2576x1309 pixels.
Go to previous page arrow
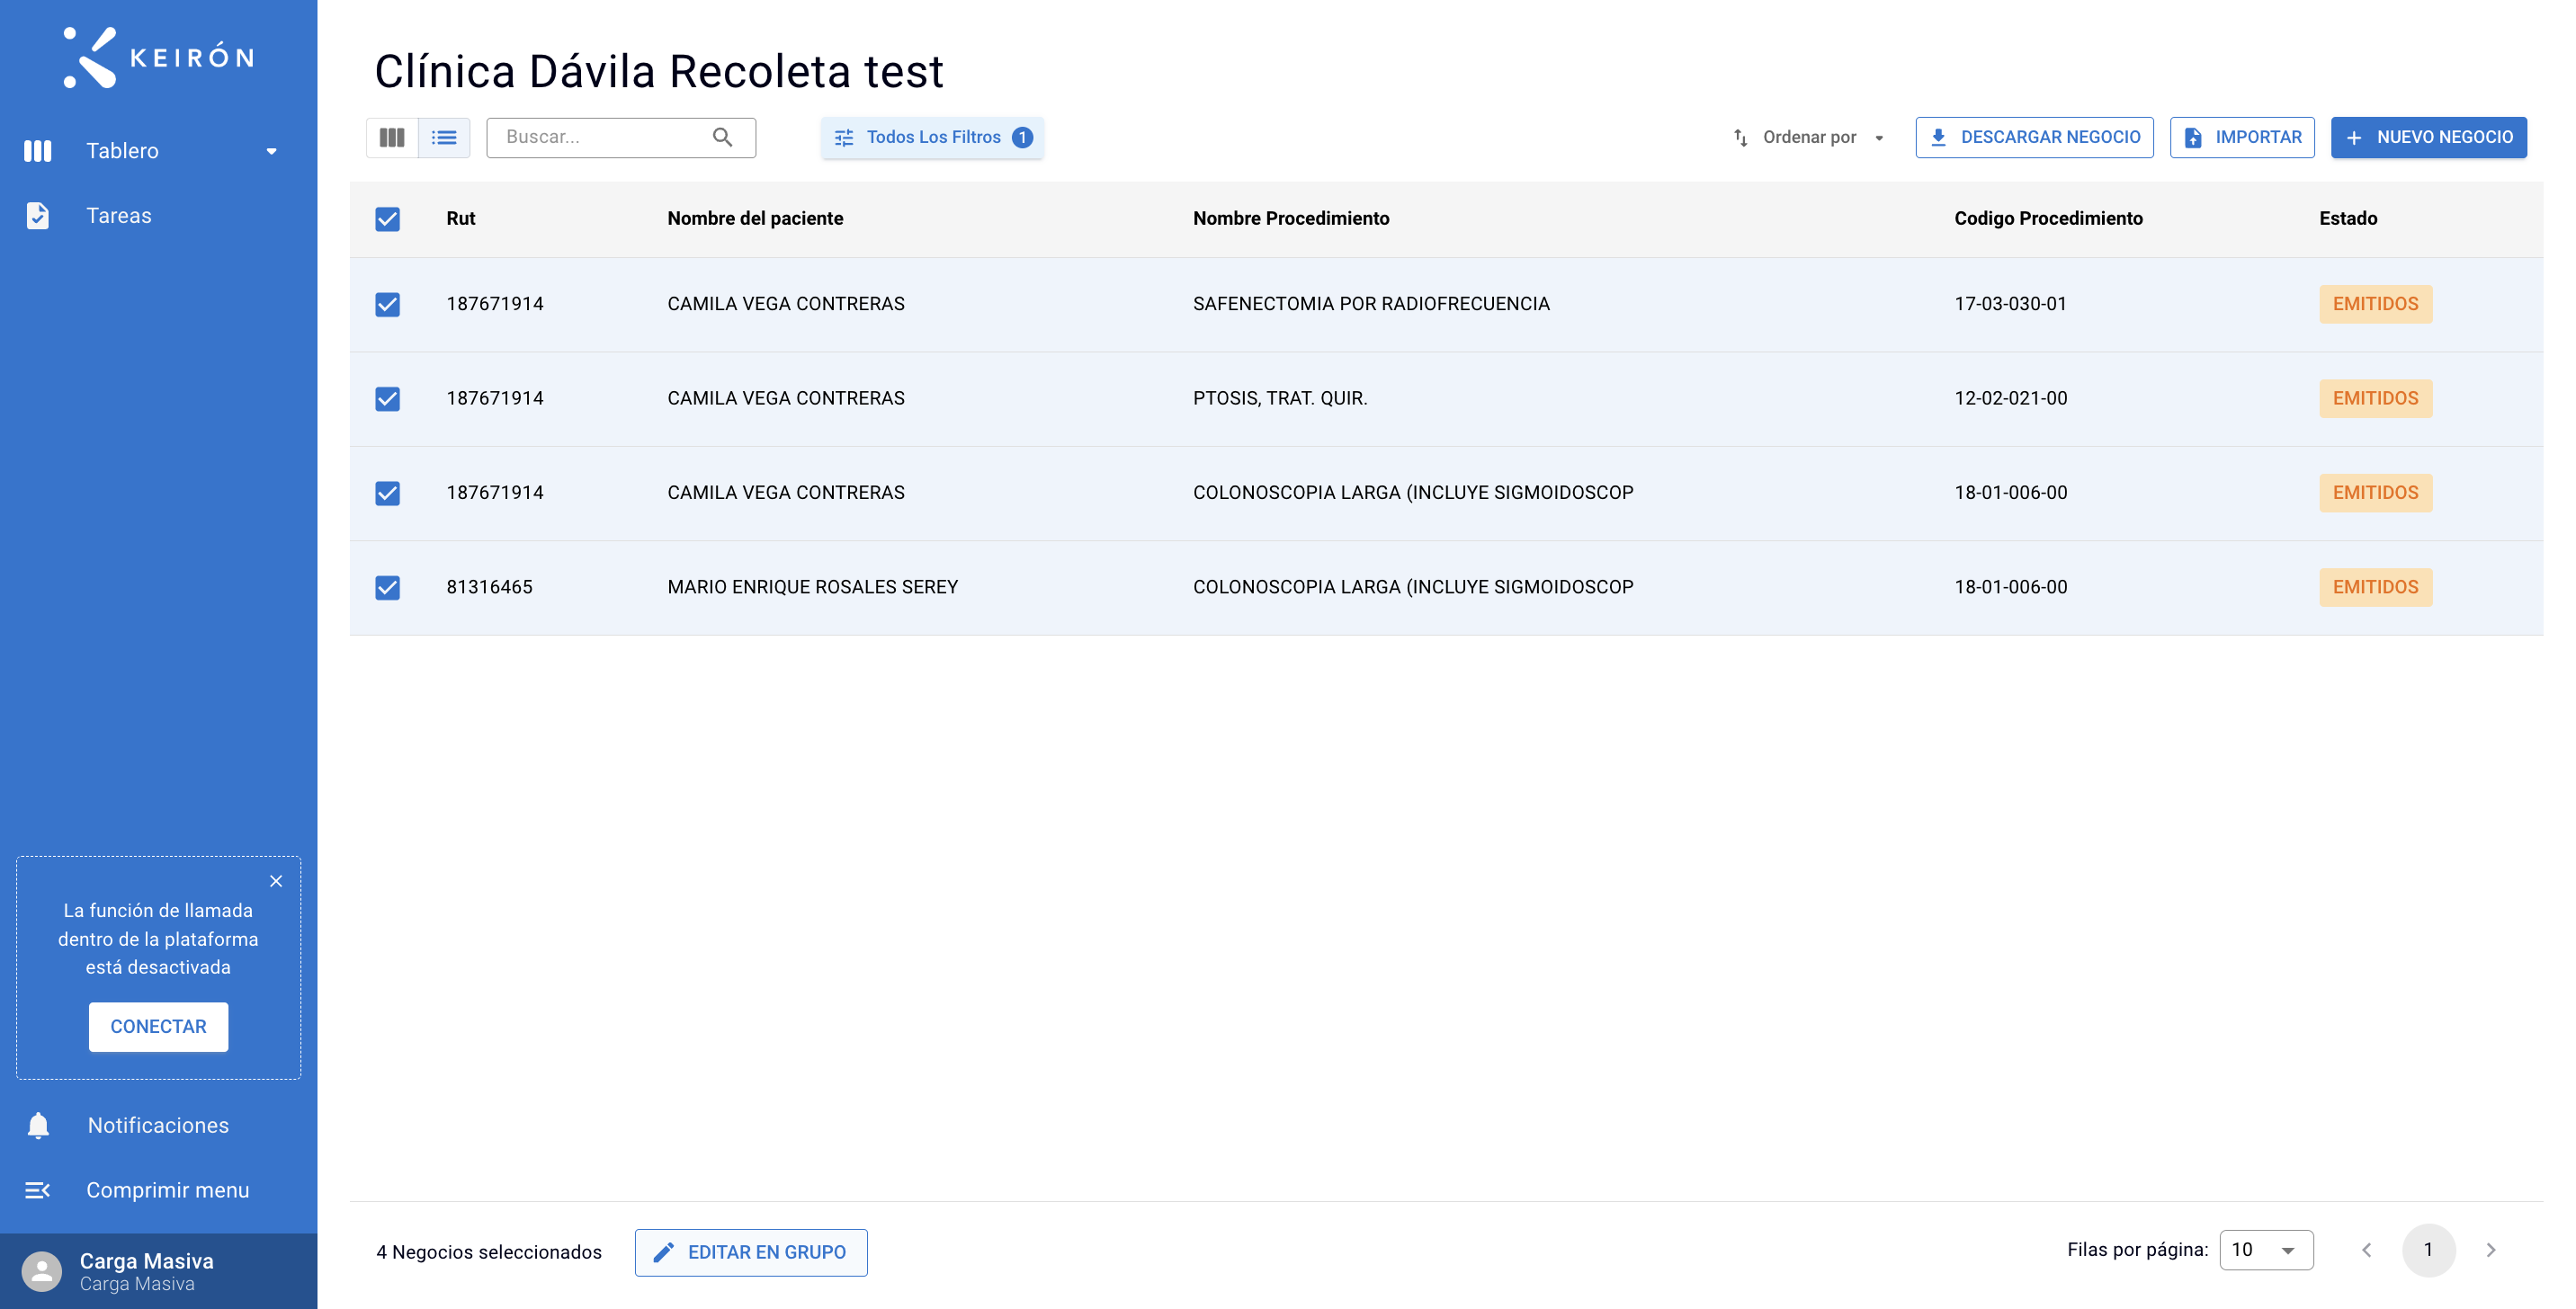pos(2366,1250)
